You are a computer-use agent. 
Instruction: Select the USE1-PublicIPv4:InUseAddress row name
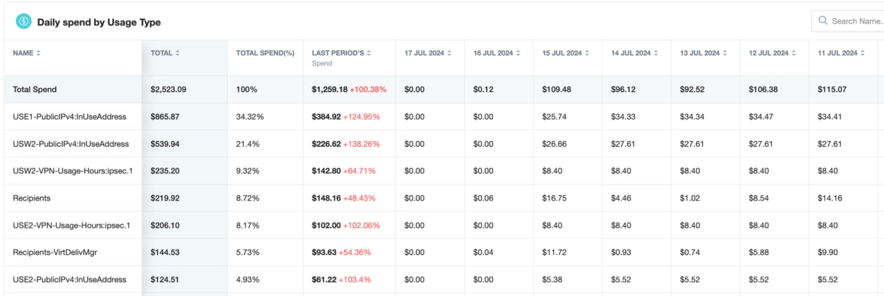pyautogui.click(x=71, y=117)
